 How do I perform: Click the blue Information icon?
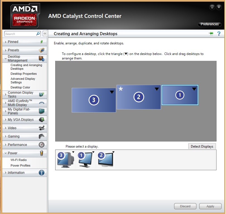pyautogui.click(x=42, y=172)
